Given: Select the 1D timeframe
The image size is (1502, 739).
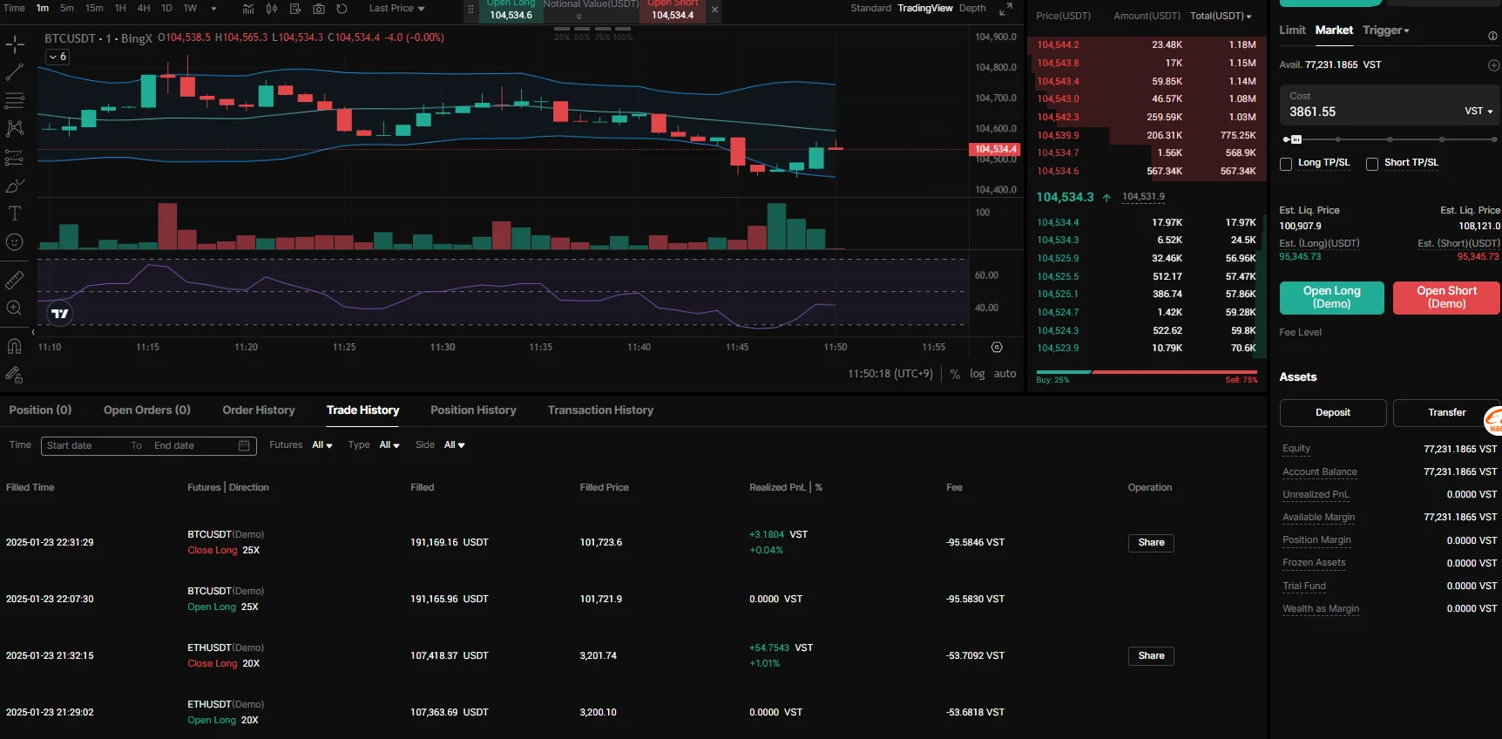Looking at the screenshot, I should pos(166,9).
